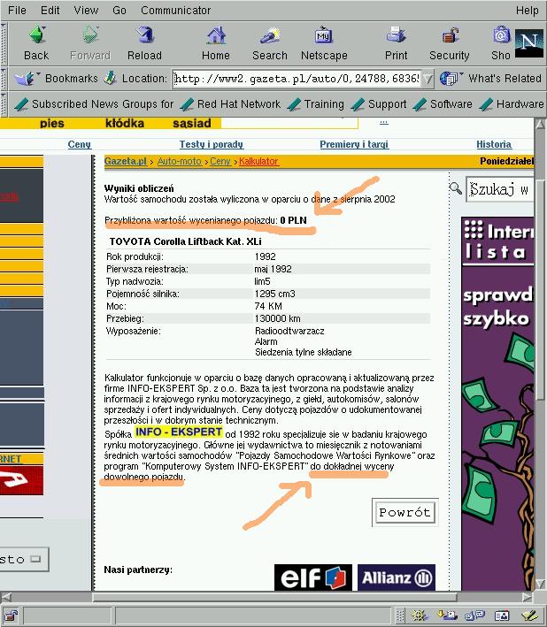
Task: Click the Subscribed News Groups bookmark
Action: coord(94,104)
